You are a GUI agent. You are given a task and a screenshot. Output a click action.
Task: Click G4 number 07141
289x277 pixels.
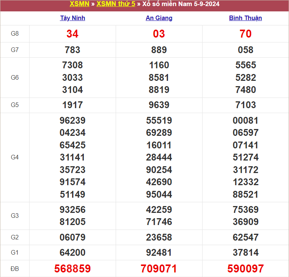click(x=245, y=145)
